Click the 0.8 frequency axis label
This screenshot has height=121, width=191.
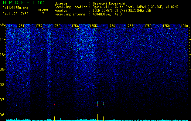click(2, 85)
